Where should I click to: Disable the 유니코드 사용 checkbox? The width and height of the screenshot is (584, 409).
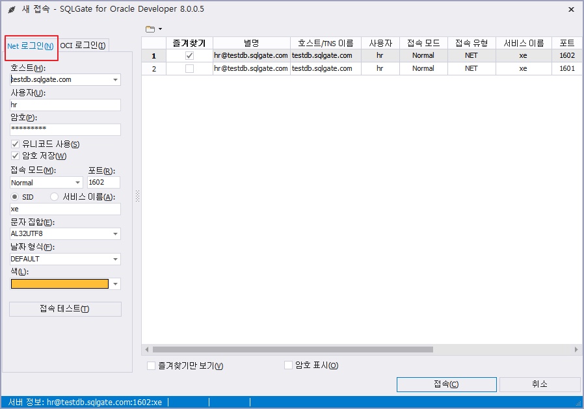(16, 144)
